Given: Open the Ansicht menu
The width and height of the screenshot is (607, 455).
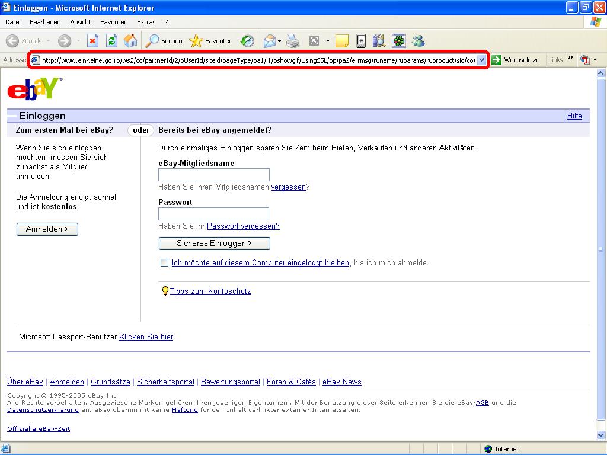Looking at the screenshot, I should (81, 22).
